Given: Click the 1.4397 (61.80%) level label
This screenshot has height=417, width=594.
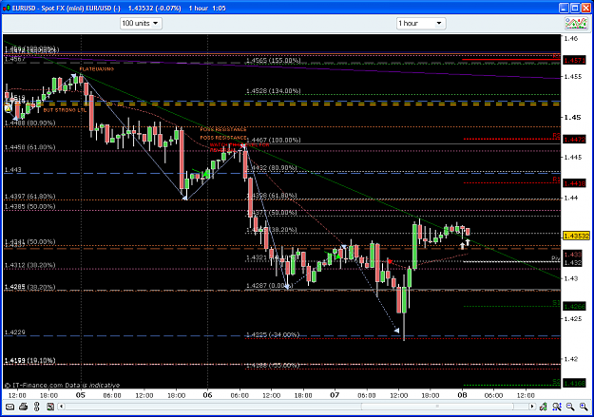Looking at the screenshot, I should tap(29, 197).
